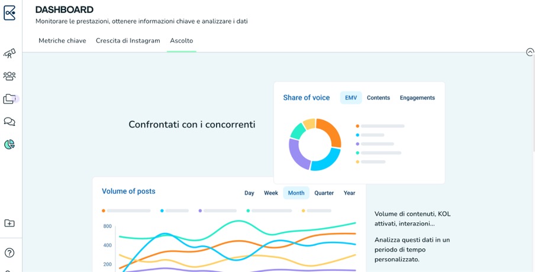This screenshot has height=272, width=535.
Task: Open the help question mark icon
Action: click(9, 252)
